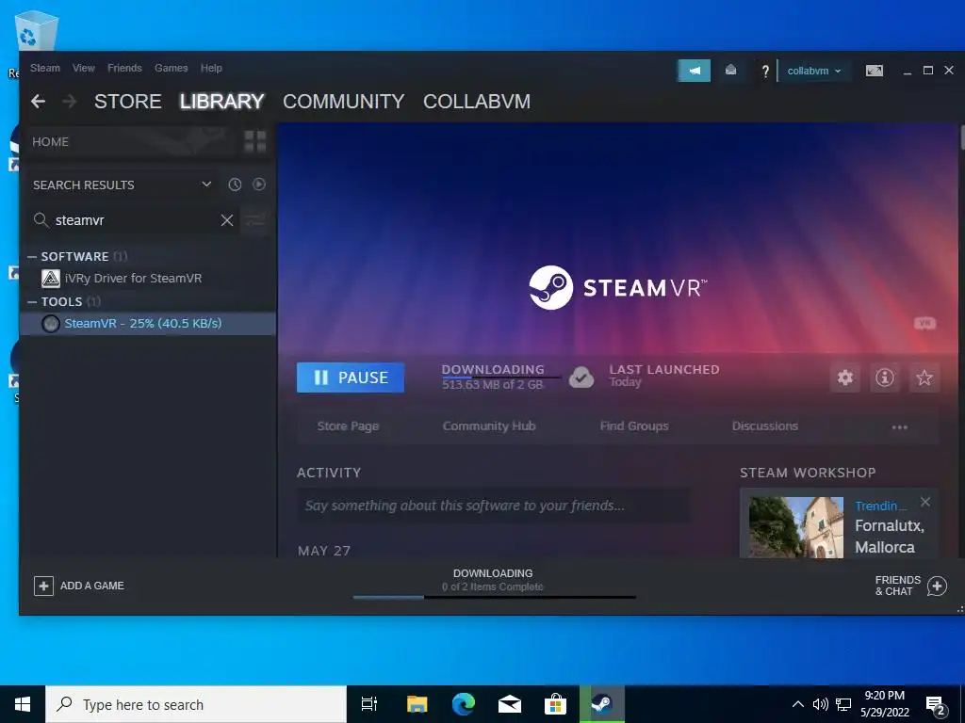Open File Explorer from taskbar

point(417,704)
